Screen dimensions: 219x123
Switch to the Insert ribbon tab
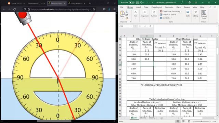point(138,7)
